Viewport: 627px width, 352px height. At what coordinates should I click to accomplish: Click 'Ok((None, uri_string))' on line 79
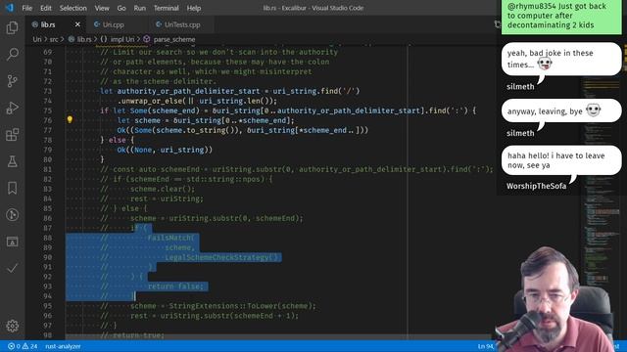click(x=165, y=150)
